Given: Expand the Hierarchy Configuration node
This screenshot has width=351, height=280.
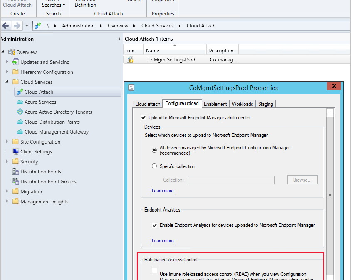Looking at the screenshot, I should pos(7,71).
